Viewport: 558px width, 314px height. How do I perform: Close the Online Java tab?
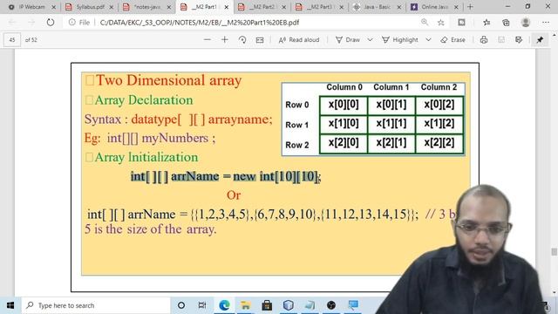click(x=456, y=7)
